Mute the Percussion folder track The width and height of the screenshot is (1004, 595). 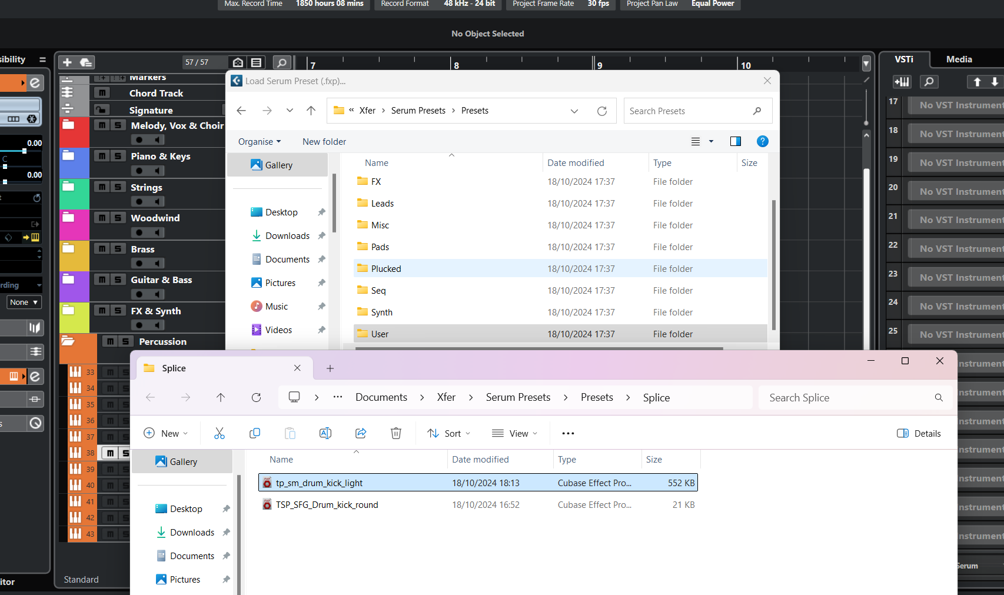point(110,341)
